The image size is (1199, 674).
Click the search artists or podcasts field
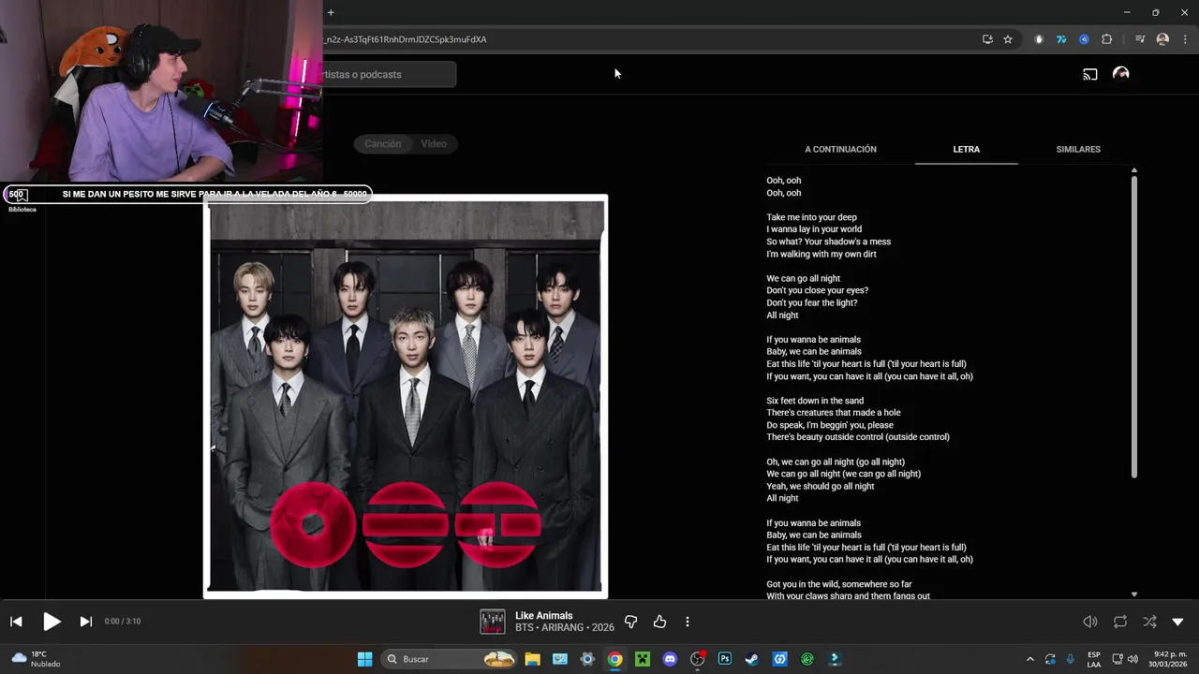click(389, 74)
